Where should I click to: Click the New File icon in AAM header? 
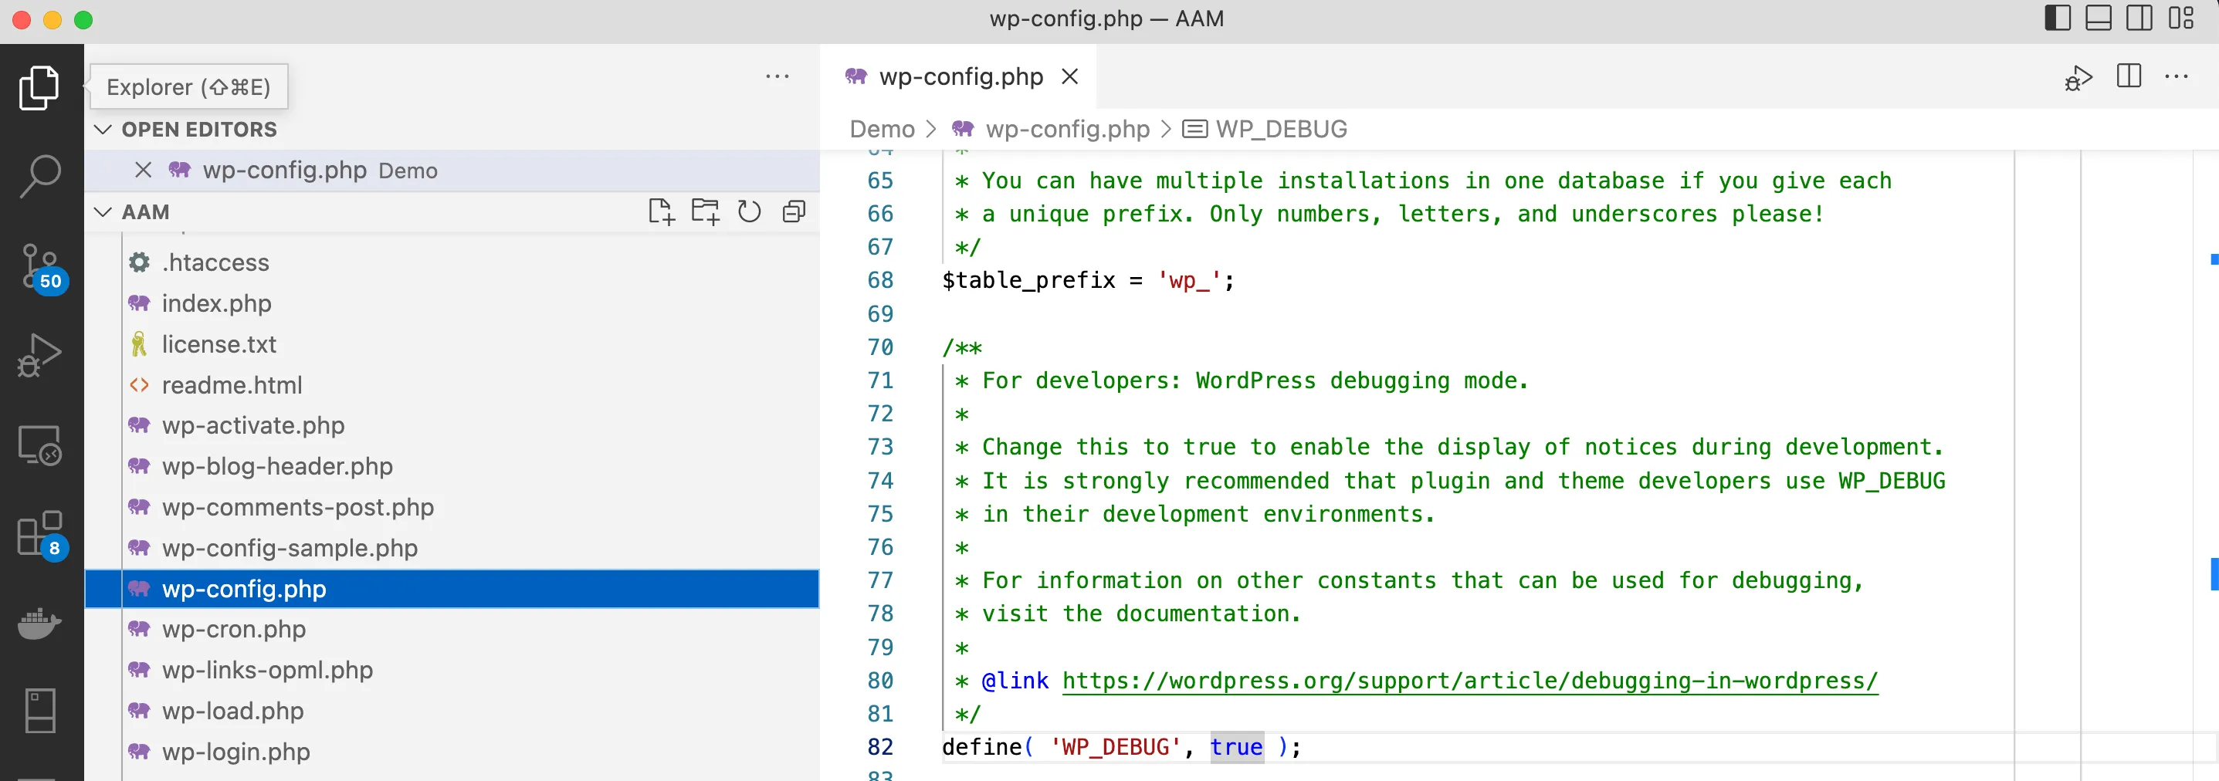click(x=661, y=211)
